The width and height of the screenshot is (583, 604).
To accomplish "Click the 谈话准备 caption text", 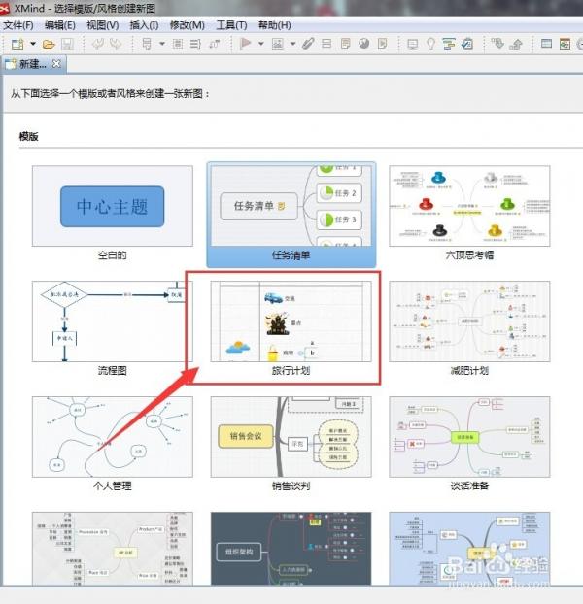I will pos(469,487).
